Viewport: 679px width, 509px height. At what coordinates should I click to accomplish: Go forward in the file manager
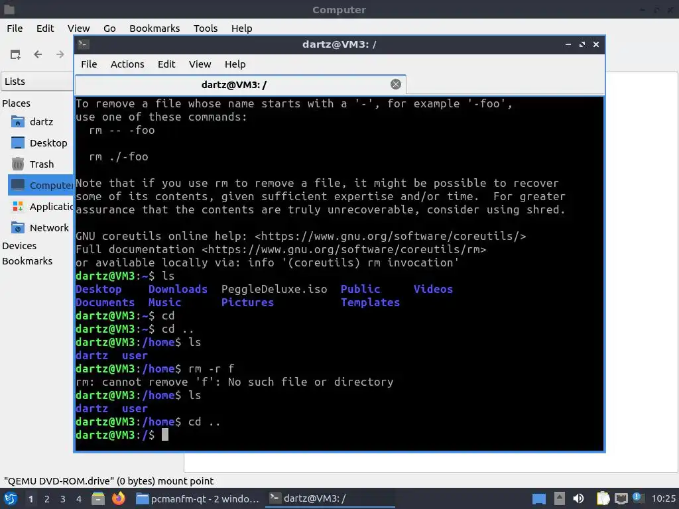tap(60, 54)
